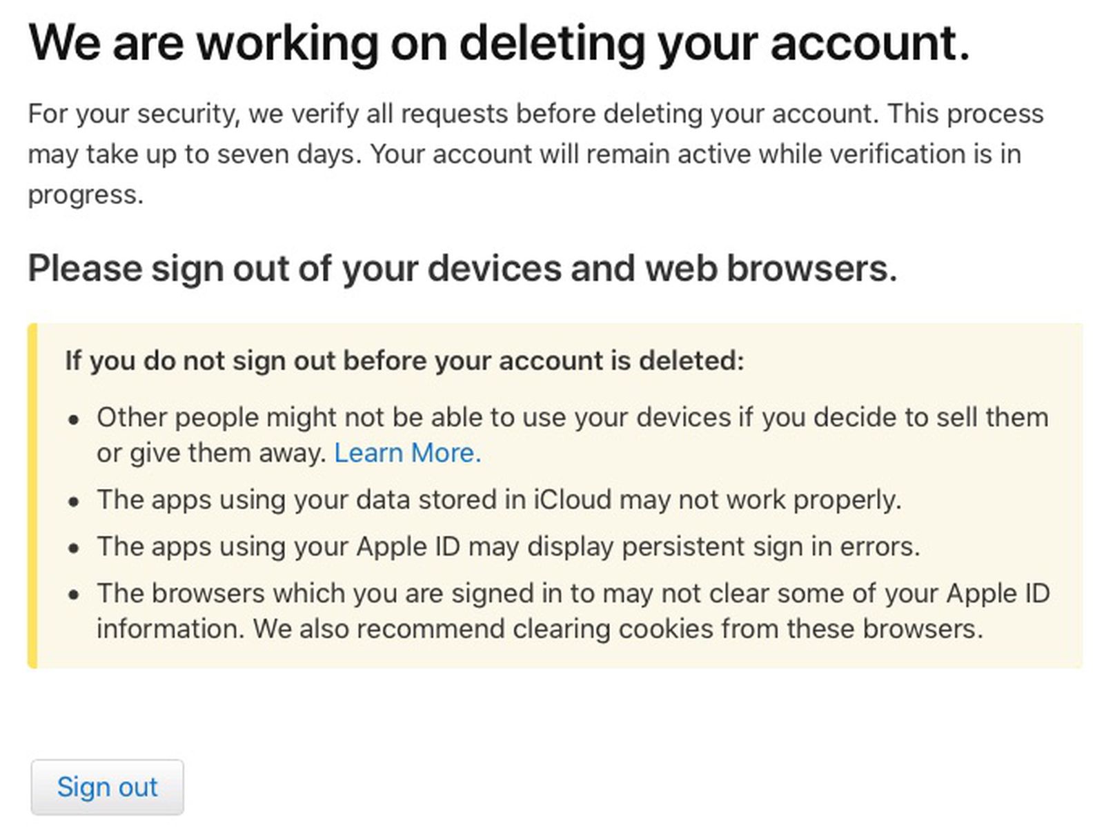The width and height of the screenshot is (1104, 835).
Task: Click the bullet about iCloud data apps
Action: point(498,500)
